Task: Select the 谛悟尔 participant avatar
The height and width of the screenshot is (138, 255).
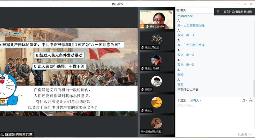Action: pyautogui.click(x=157, y=81)
